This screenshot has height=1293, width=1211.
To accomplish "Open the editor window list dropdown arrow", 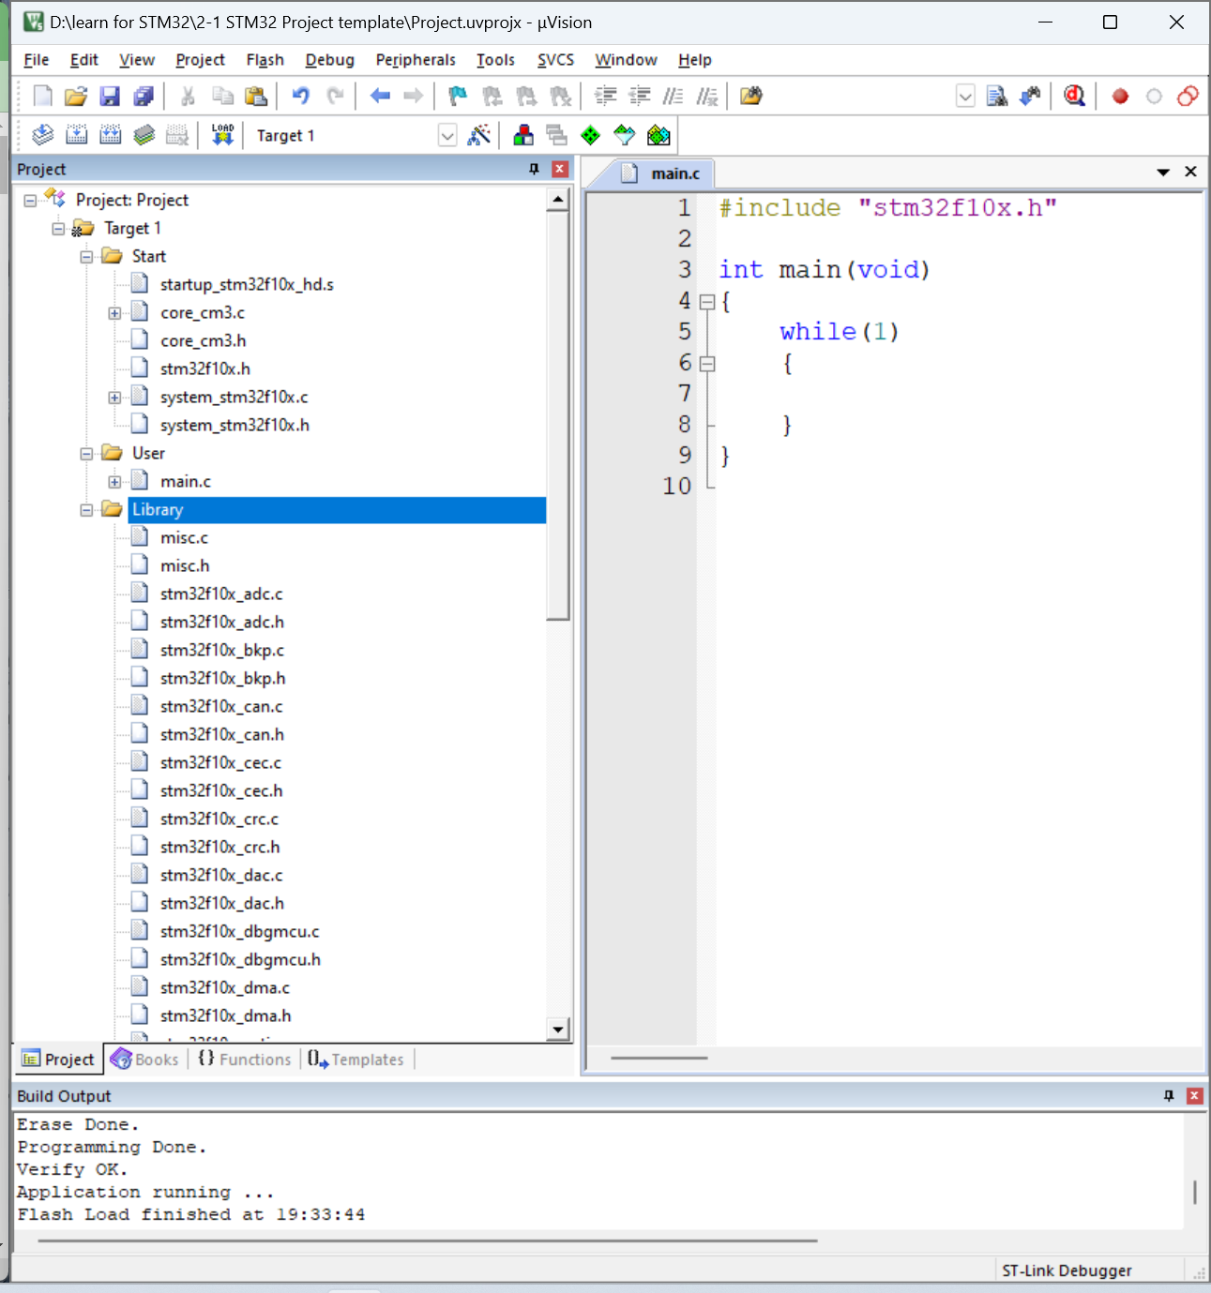I will pos(1163,172).
